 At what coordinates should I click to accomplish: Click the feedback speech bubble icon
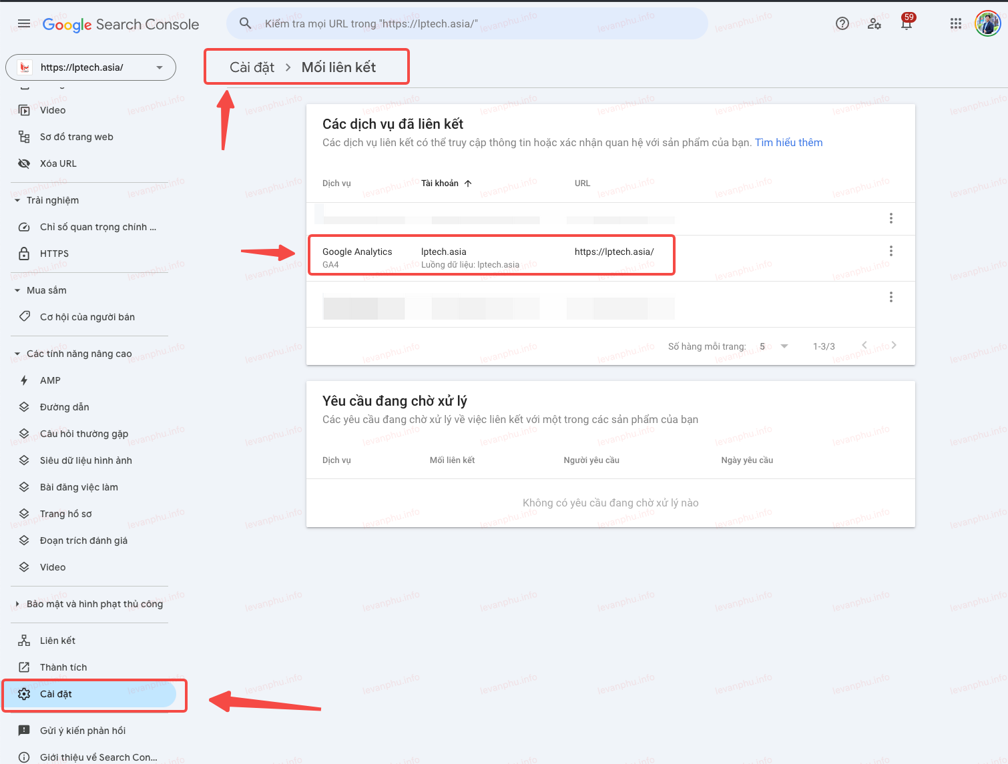tap(24, 731)
